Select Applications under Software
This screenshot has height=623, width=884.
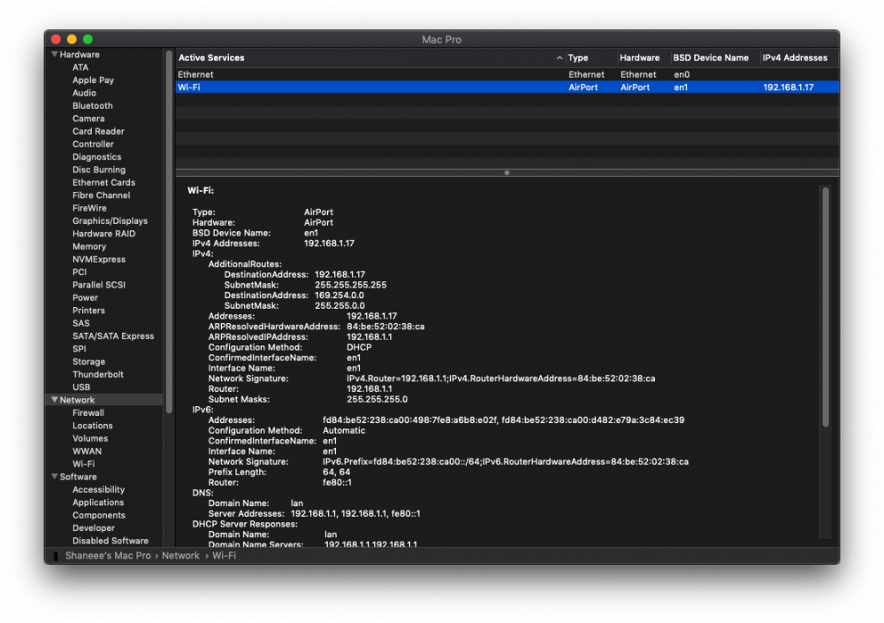pyautogui.click(x=97, y=503)
